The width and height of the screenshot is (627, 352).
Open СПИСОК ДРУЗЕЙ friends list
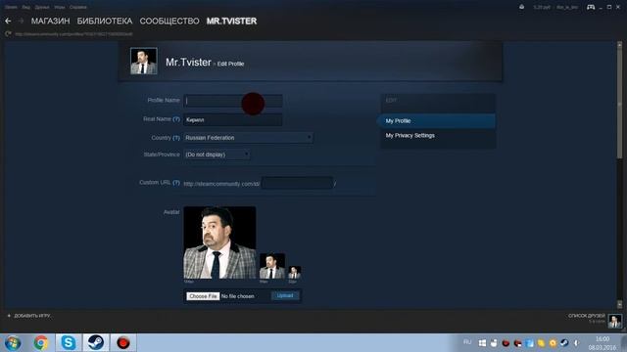tap(587, 316)
